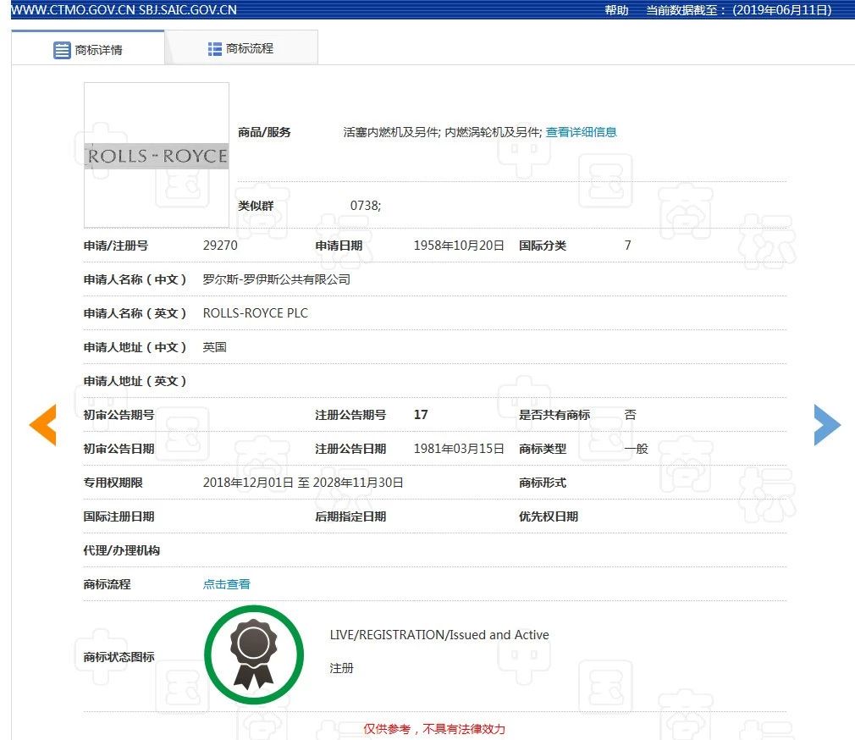This screenshot has width=855, height=740.
Task: Select registration announcement issue number 17
Action: (x=421, y=414)
